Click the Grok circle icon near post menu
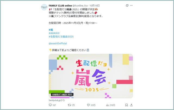174x110 pixels. (127, 5)
